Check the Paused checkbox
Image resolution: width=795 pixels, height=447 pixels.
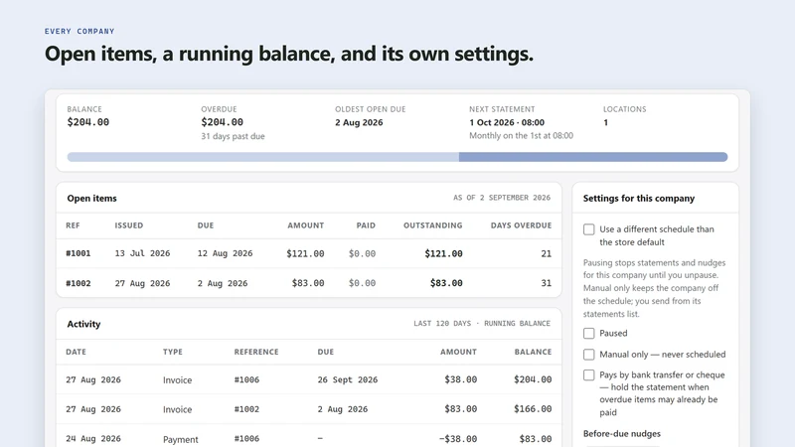588,334
